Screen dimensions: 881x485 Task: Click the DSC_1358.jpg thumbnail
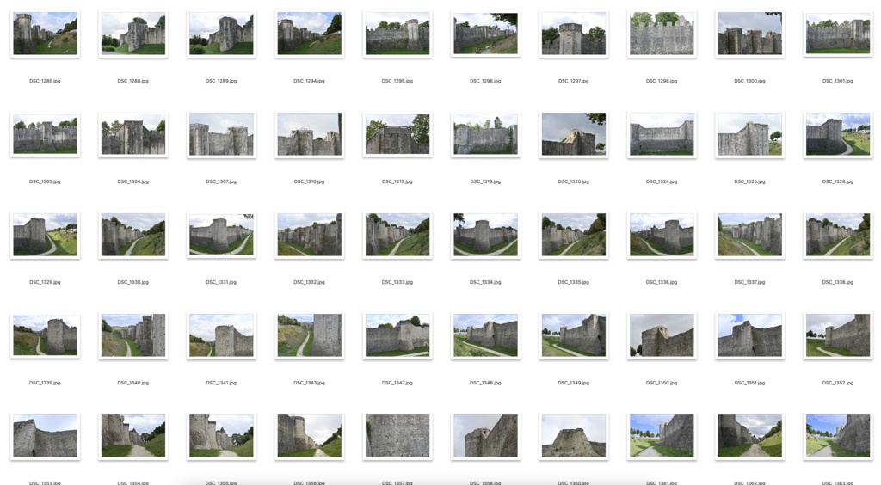click(485, 436)
